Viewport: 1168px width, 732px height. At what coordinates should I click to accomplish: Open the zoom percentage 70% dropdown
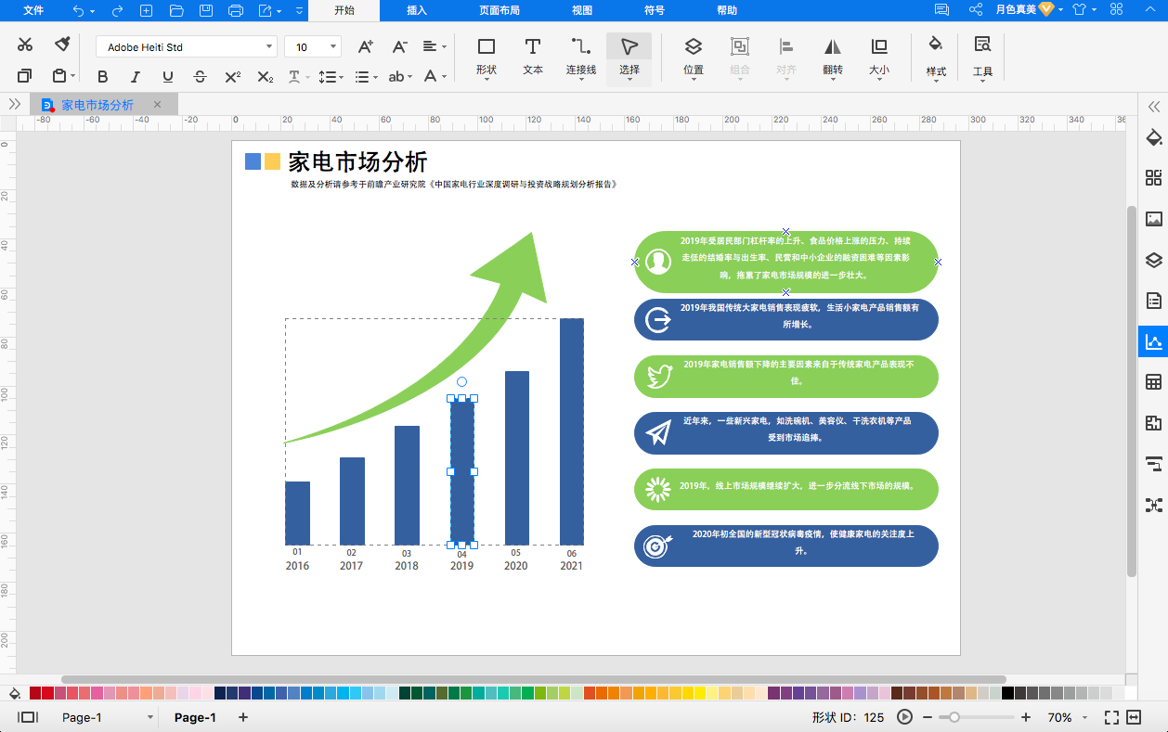pos(1070,717)
